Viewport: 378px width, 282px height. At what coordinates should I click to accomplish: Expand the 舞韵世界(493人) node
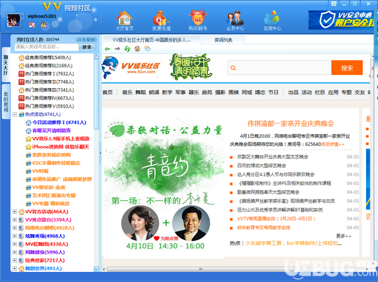pyautogui.click(x=14, y=268)
